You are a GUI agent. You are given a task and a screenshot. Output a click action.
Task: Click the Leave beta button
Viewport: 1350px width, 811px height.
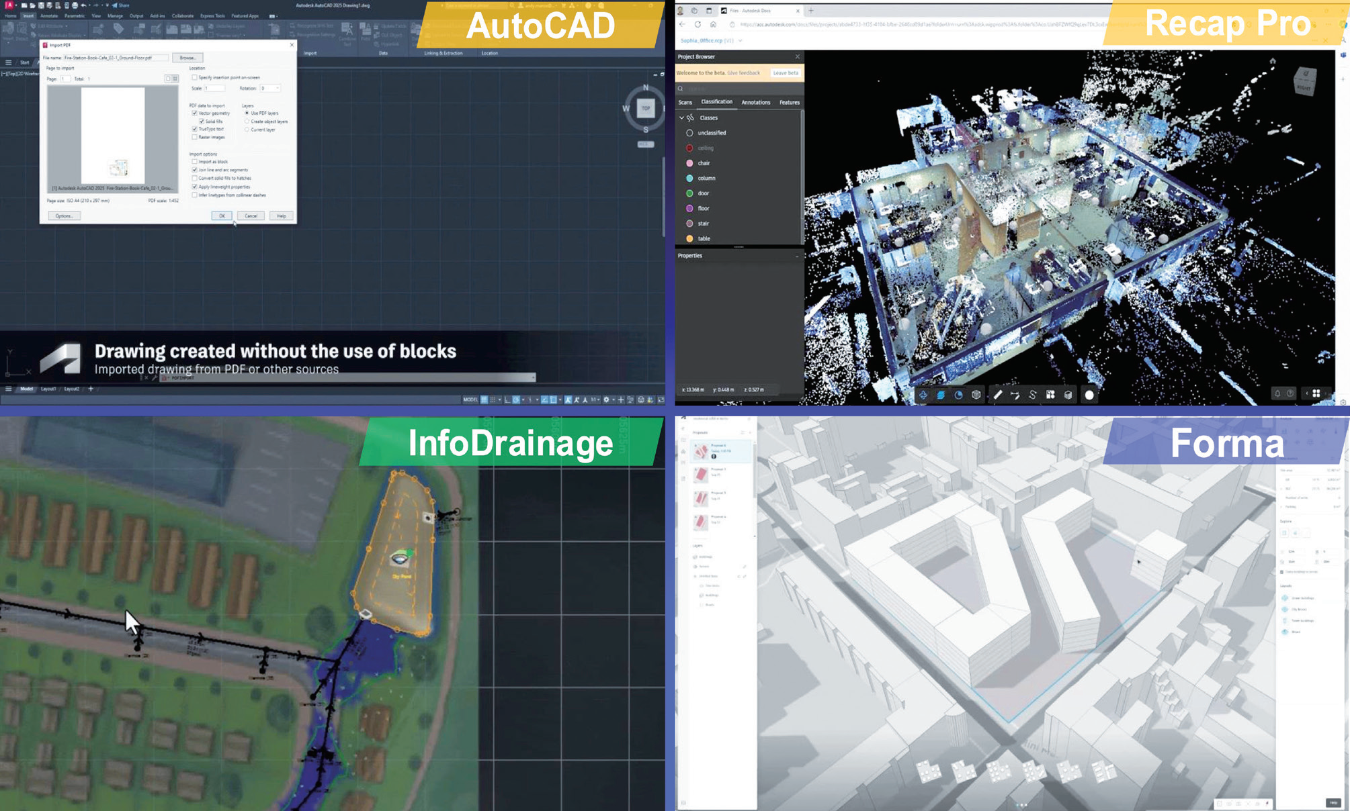click(x=785, y=73)
